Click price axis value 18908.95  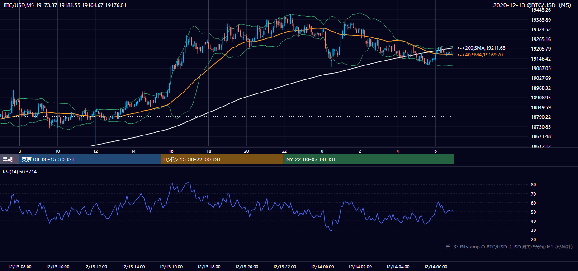(541, 98)
